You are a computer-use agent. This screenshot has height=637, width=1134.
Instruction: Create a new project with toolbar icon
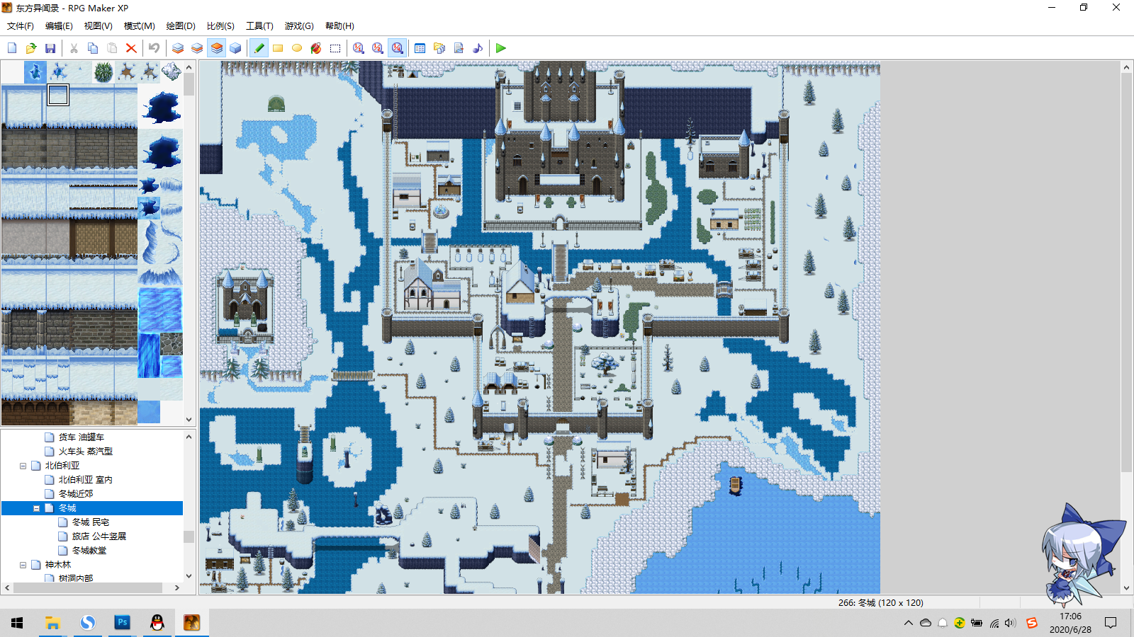(x=12, y=48)
